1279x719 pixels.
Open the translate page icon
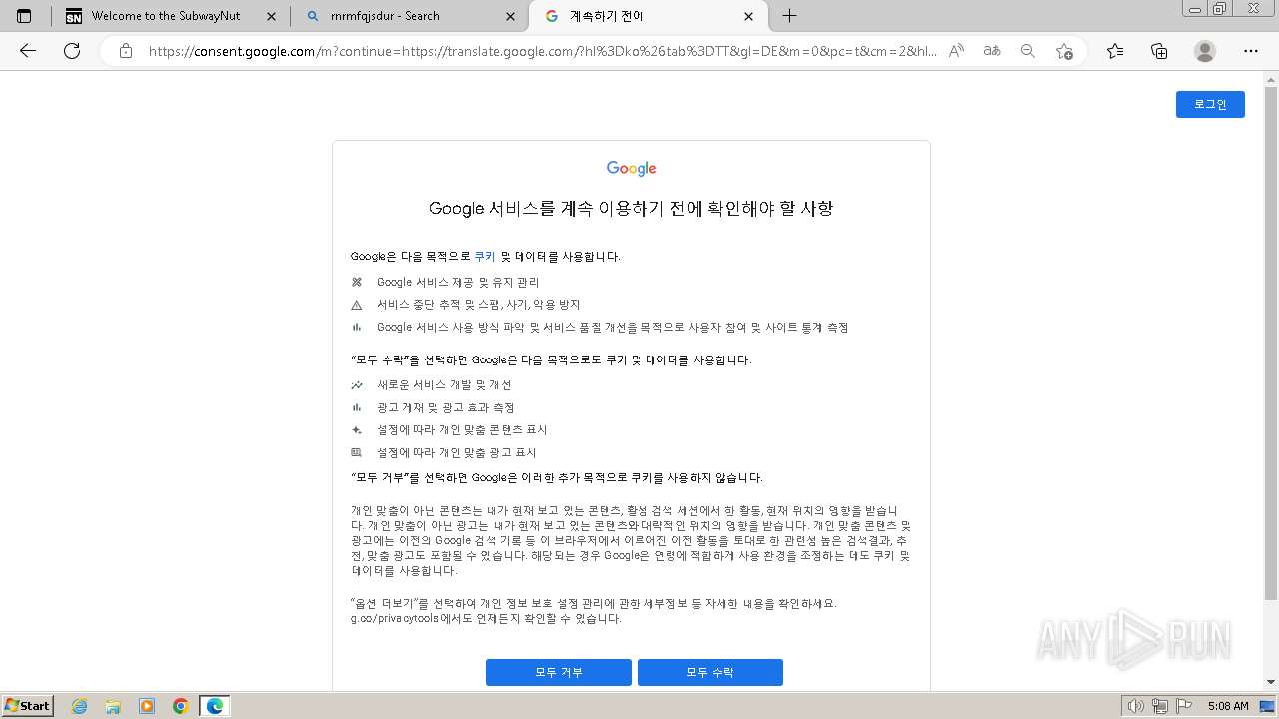992,51
